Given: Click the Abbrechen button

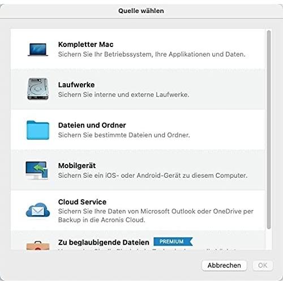Looking at the screenshot, I should click(x=224, y=265).
